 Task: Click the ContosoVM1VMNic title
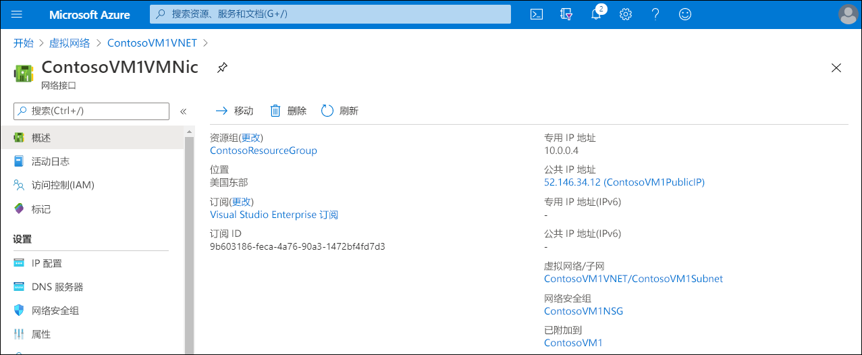pyautogui.click(x=120, y=67)
